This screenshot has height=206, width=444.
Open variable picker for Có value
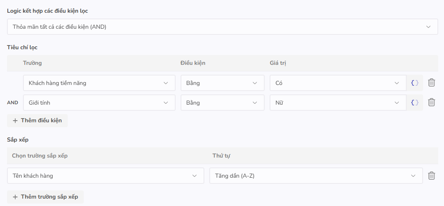click(x=415, y=83)
